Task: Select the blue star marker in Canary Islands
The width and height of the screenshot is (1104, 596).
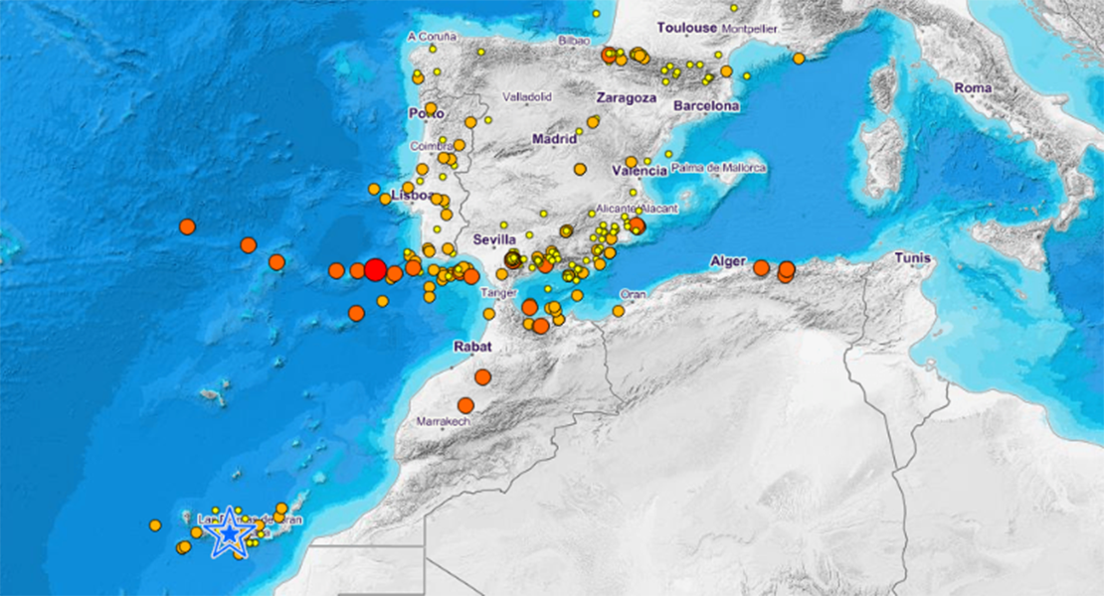Action: tap(231, 533)
